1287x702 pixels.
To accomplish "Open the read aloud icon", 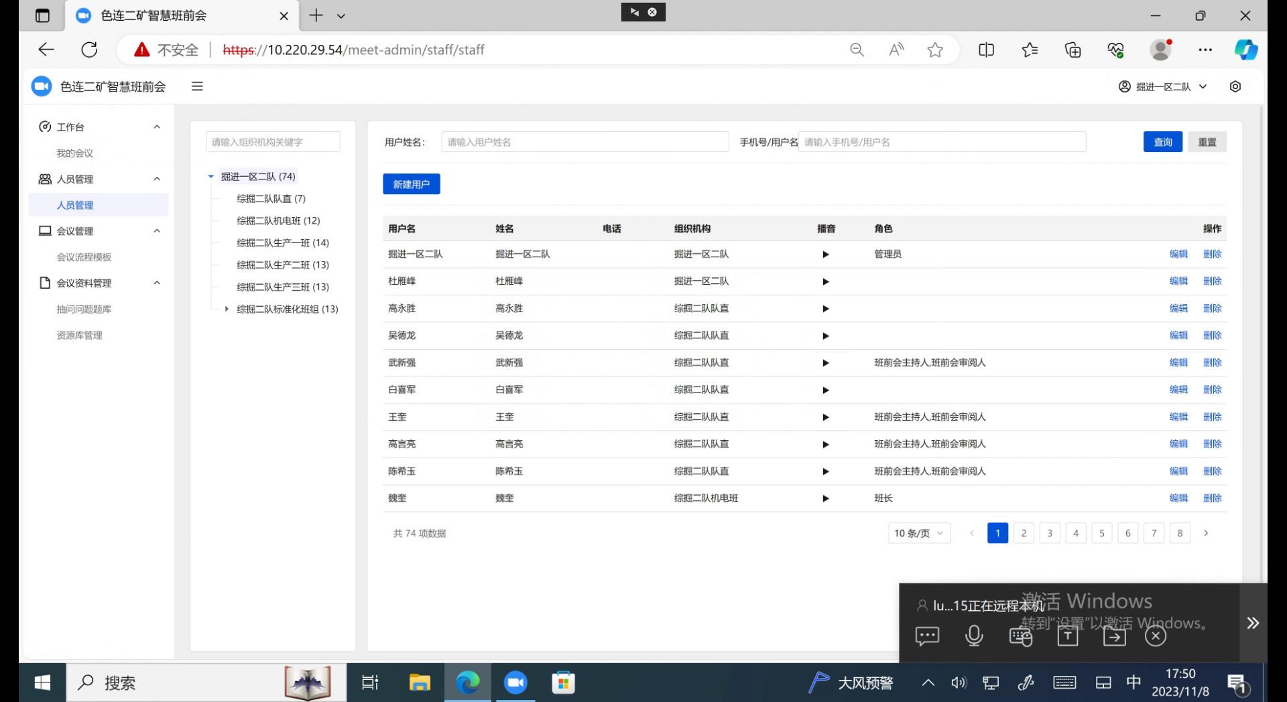I will coord(896,50).
